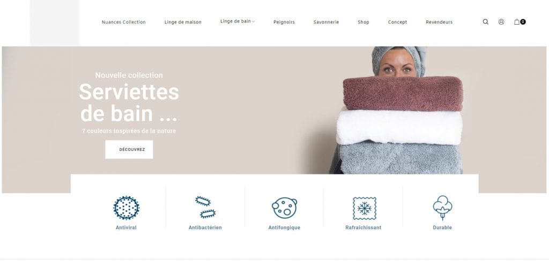Navigate to the Savonnerie page

click(x=326, y=22)
